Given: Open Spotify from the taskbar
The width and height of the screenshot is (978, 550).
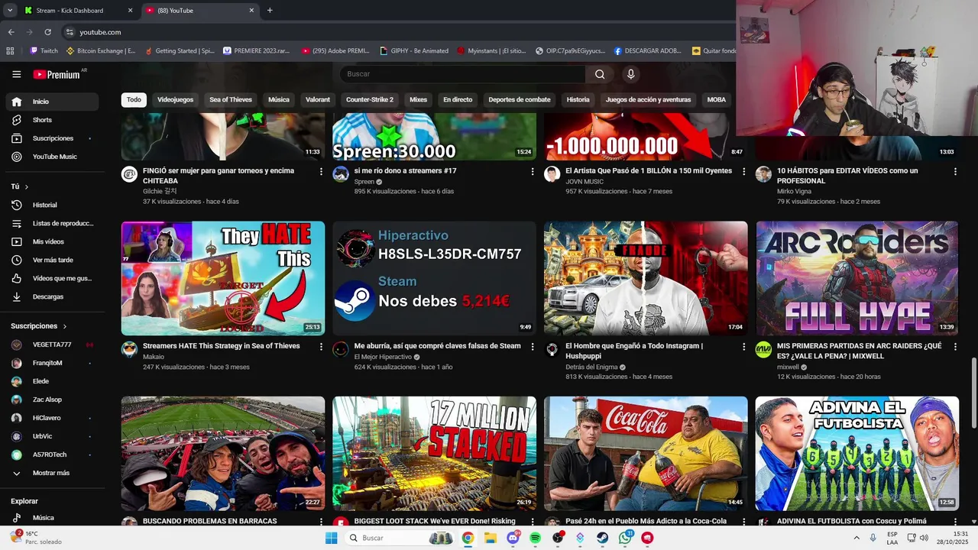Looking at the screenshot, I should (x=535, y=538).
